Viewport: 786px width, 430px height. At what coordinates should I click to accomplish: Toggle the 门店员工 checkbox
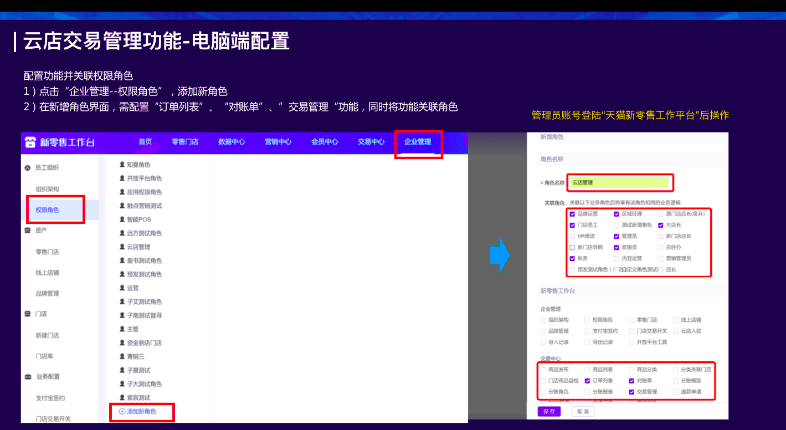[572, 225]
